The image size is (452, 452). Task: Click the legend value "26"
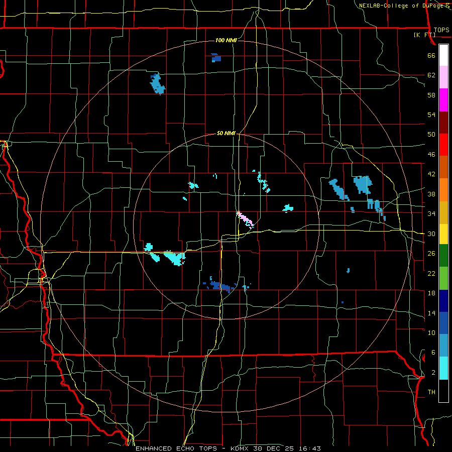[x=431, y=254]
